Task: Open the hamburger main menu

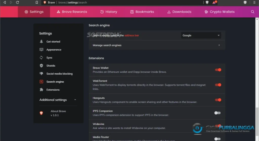Action: (x=254, y=3)
